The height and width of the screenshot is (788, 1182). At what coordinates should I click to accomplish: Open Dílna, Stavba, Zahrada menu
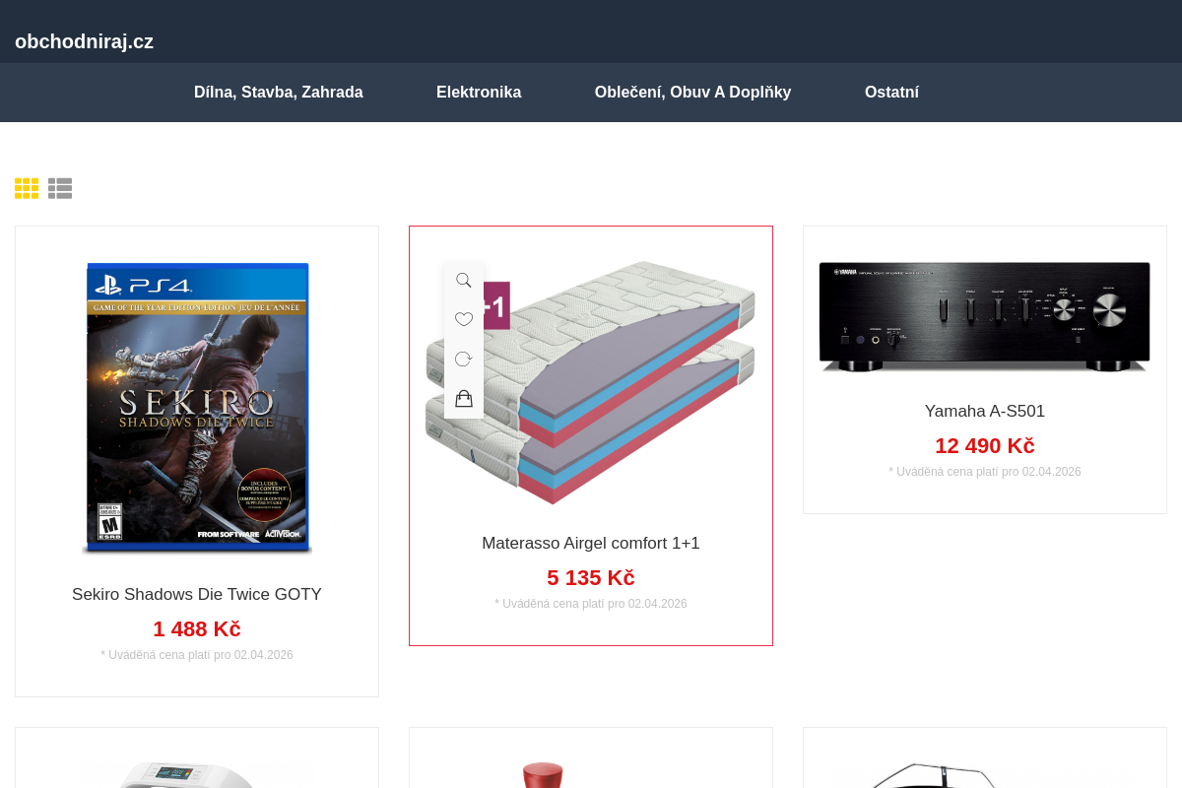click(x=279, y=93)
